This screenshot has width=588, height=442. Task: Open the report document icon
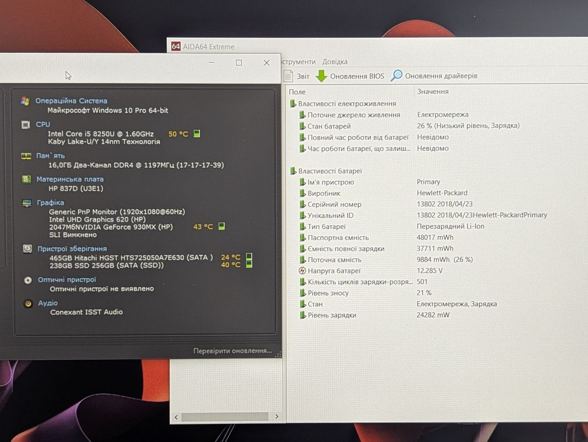click(x=288, y=76)
